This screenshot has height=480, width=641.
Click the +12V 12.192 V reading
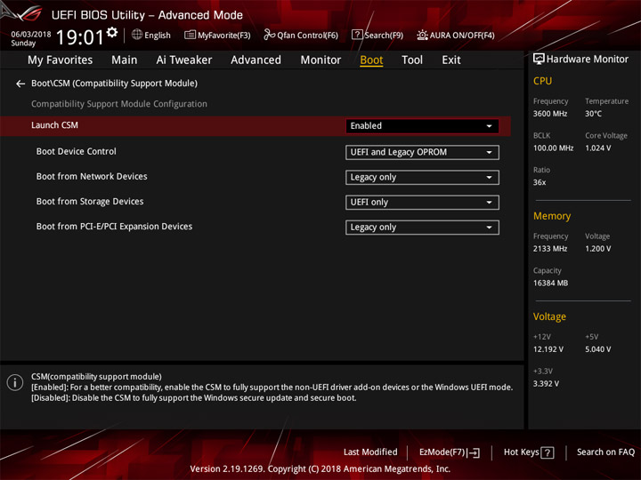pos(548,349)
